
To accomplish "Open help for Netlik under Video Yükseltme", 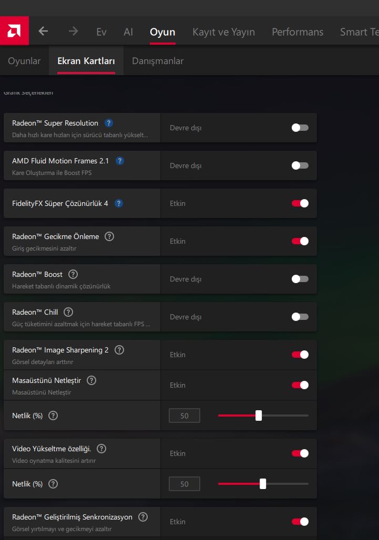I will [53, 484].
